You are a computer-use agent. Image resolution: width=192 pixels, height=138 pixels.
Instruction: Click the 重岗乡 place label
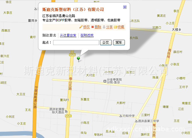[x=33, y=21]
